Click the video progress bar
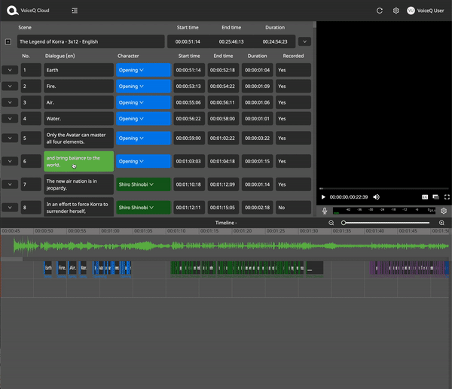 (x=384, y=189)
